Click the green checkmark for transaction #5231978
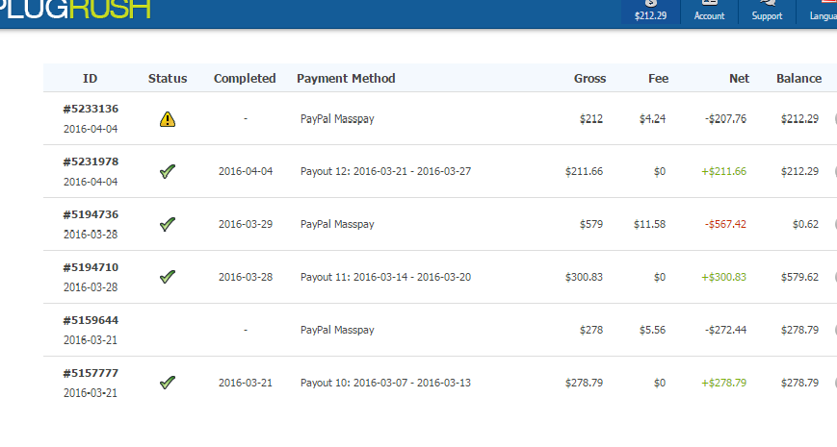This screenshot has height=447, width=837. pyautogui.click(x=168, y=171)
